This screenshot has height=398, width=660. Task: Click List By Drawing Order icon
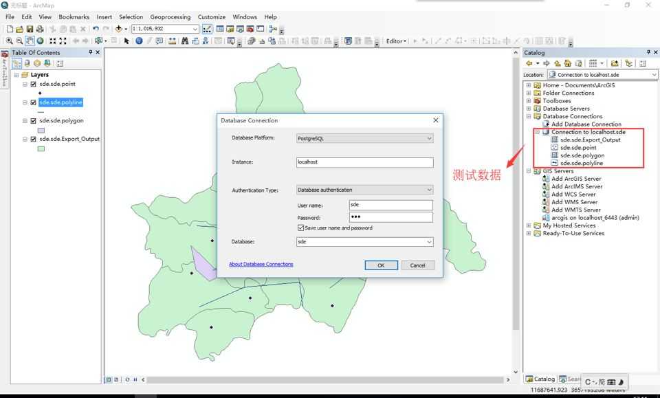click(16, 63)
